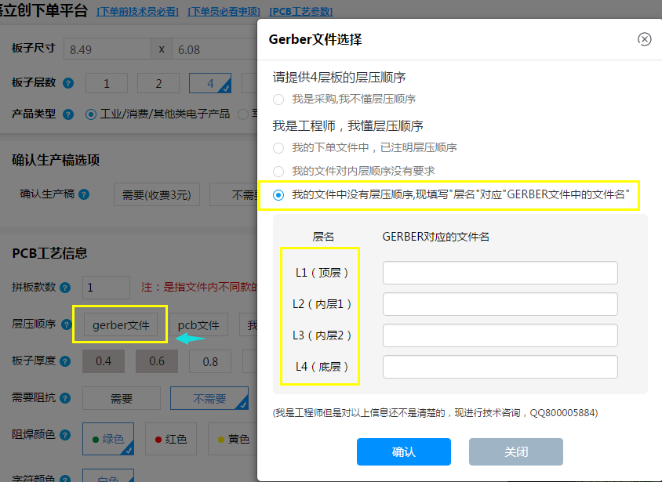Viewport: 662px width, 482px height.
Task: Click help icon next to 阻焊颜色
Action: tap(65, 435)
